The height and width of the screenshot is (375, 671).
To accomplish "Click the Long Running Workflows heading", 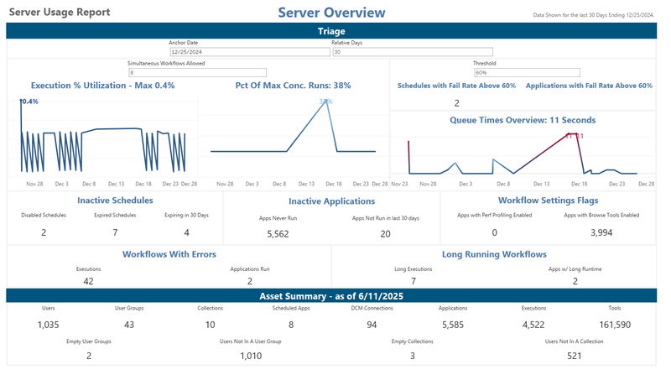I will click(494, 254).
